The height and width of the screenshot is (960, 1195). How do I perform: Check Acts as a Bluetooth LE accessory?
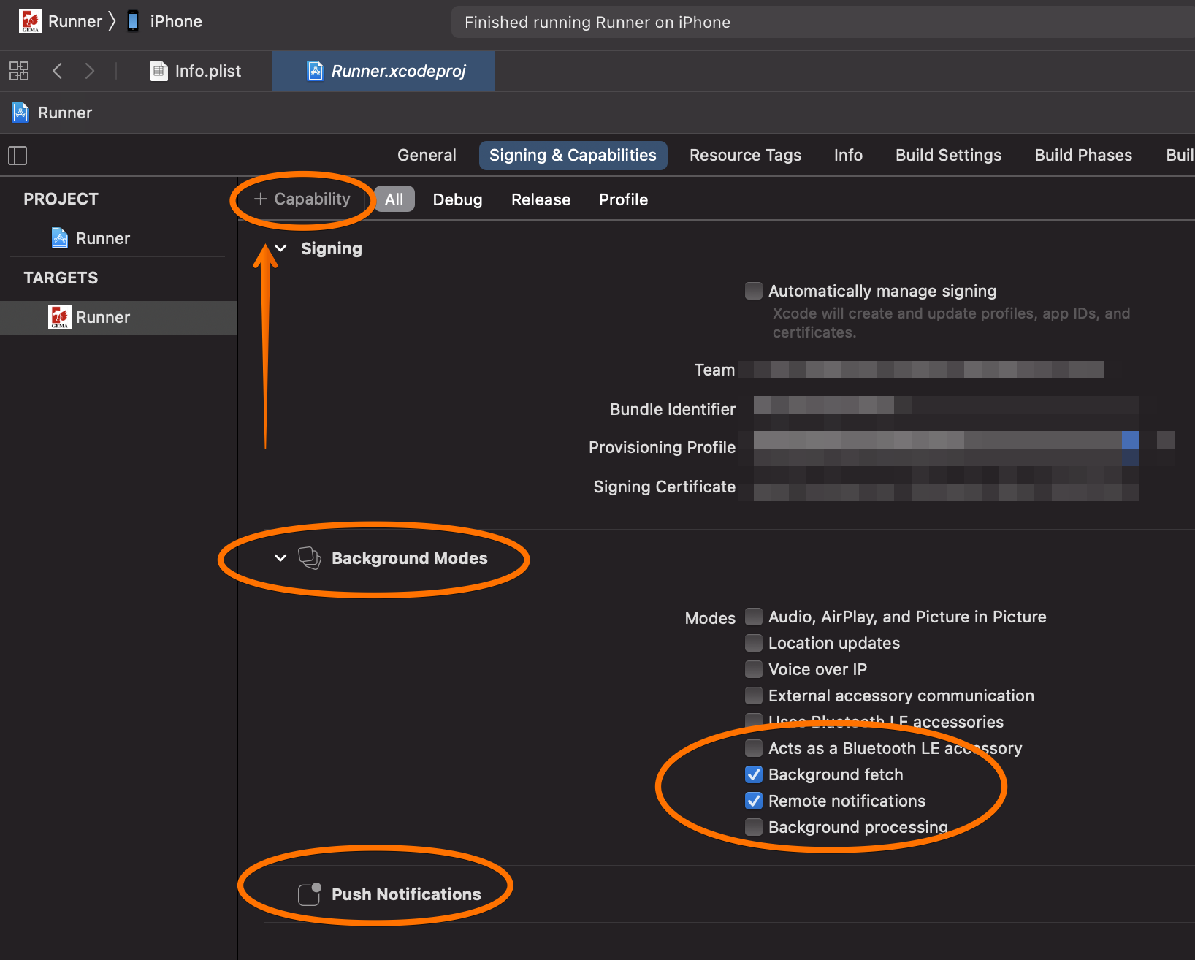tap(754, 748)
